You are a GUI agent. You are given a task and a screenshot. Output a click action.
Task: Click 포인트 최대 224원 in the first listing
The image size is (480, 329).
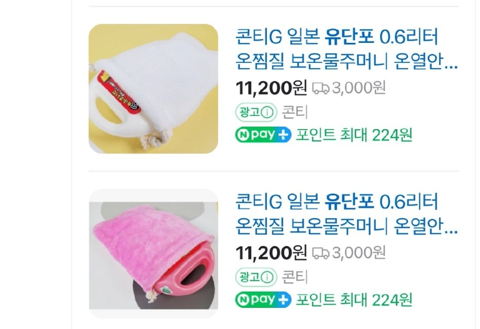pos(354,135)
